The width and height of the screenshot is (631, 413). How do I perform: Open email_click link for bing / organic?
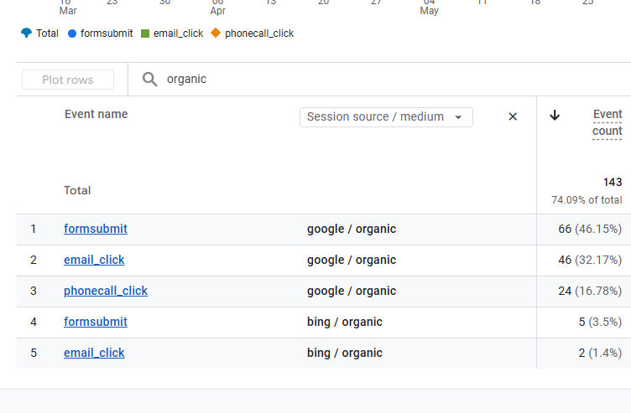pyautogui.click(x=94, y=353)
